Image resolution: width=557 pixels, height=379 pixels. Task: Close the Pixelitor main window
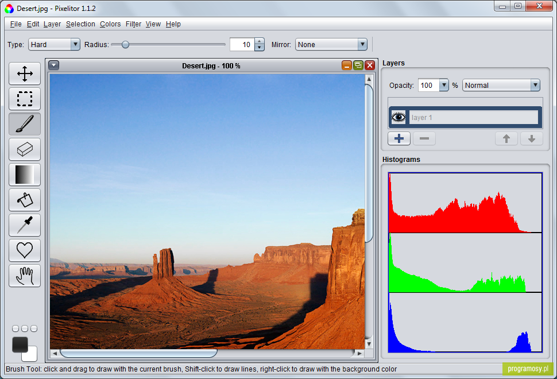[539, 6]
